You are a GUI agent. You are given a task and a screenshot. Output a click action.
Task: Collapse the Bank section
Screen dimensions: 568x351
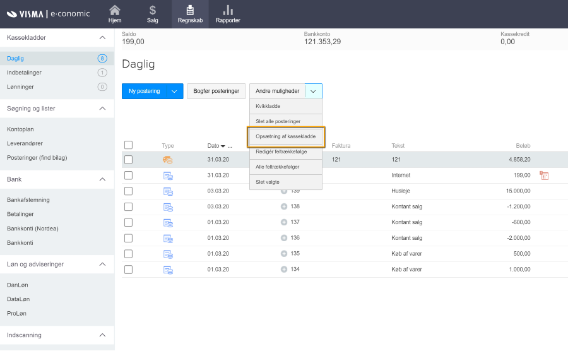pyautogui.click(x=102, y=179)
